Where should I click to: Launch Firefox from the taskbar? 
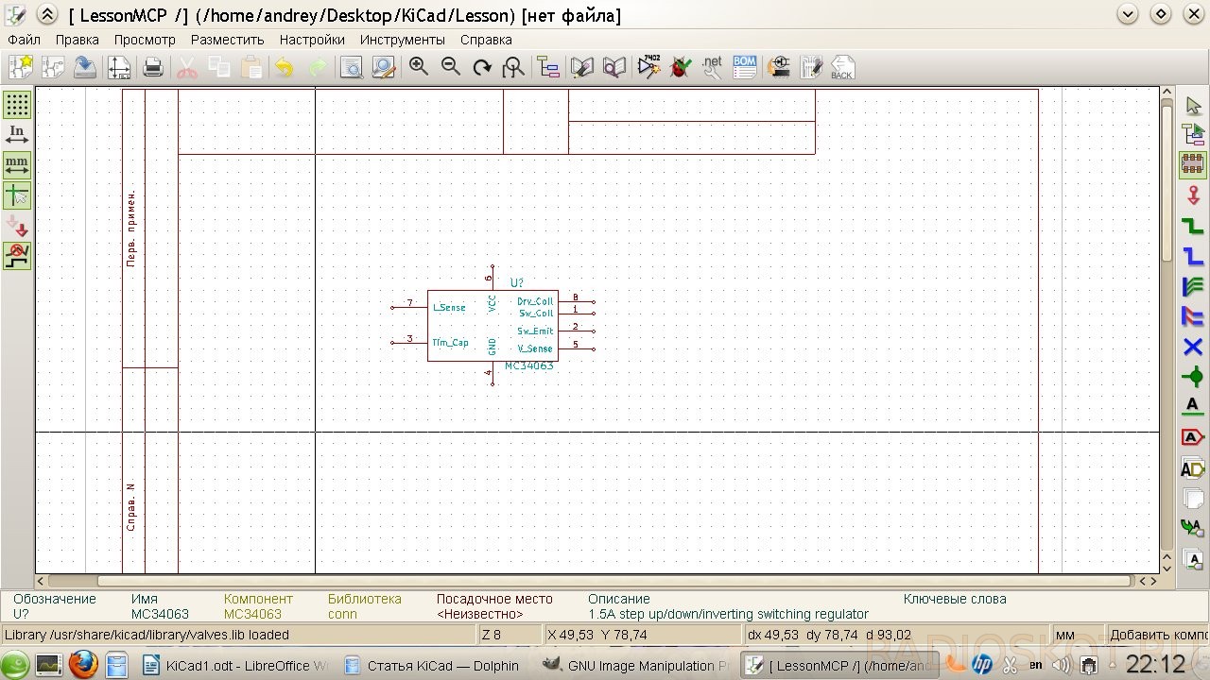pos(83,665)
